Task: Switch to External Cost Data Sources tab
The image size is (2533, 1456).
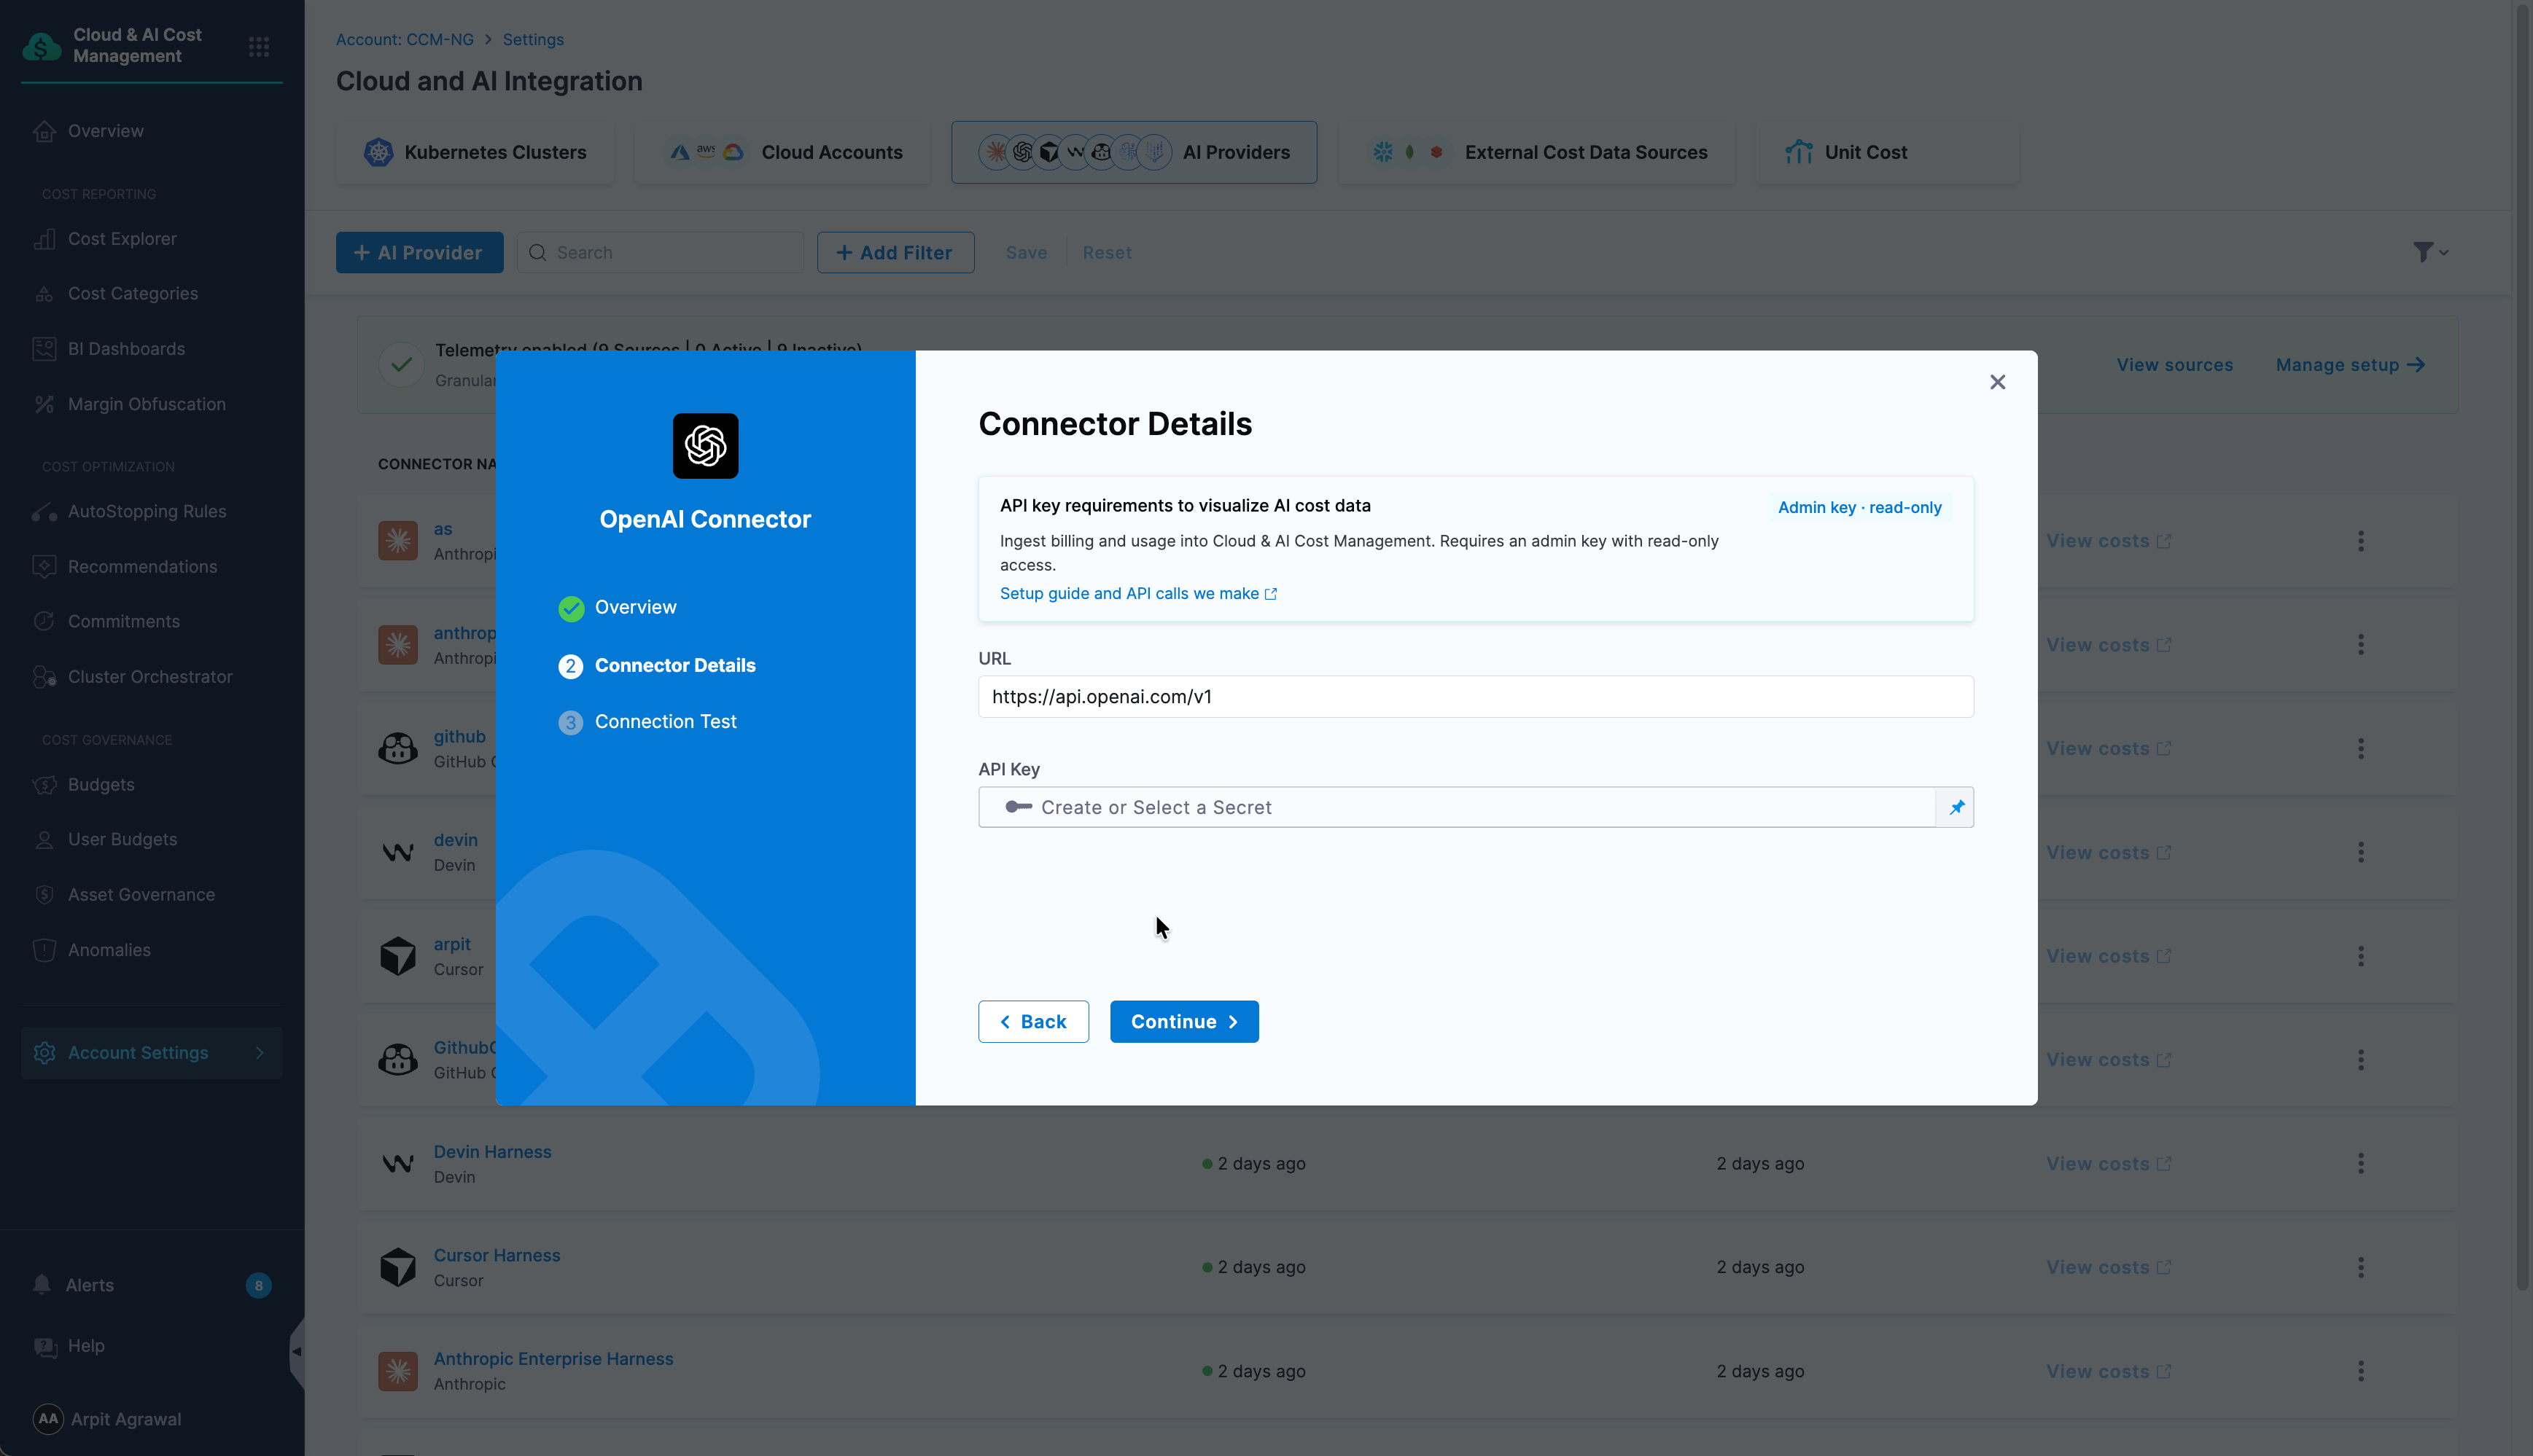Action: tap(1538, 152)
